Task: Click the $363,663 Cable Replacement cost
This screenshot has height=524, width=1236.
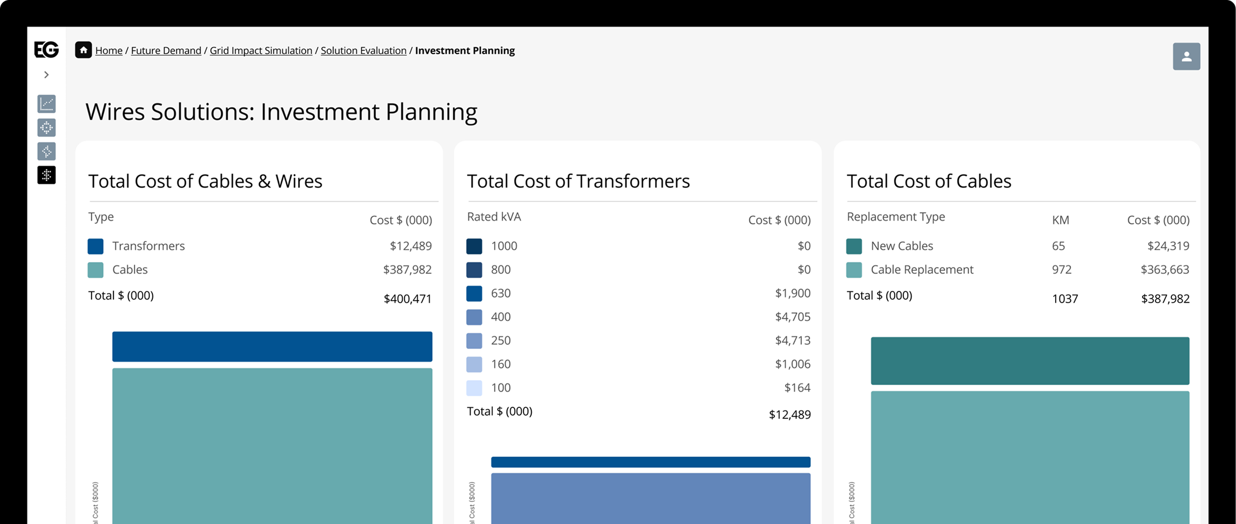Action: 1165,269
